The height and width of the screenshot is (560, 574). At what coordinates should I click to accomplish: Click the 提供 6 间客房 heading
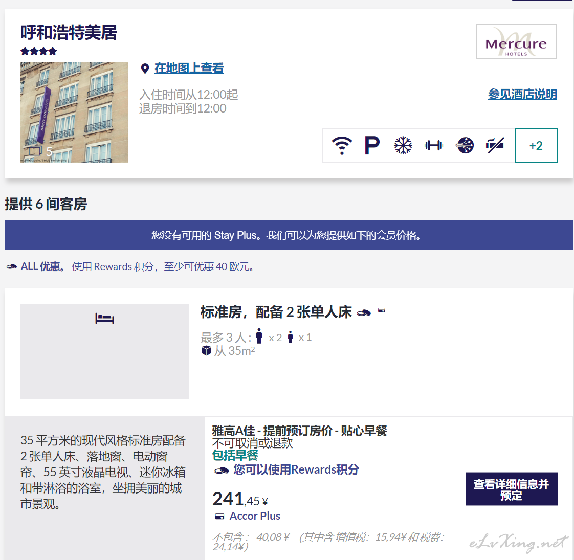click(x=46, y=204)
